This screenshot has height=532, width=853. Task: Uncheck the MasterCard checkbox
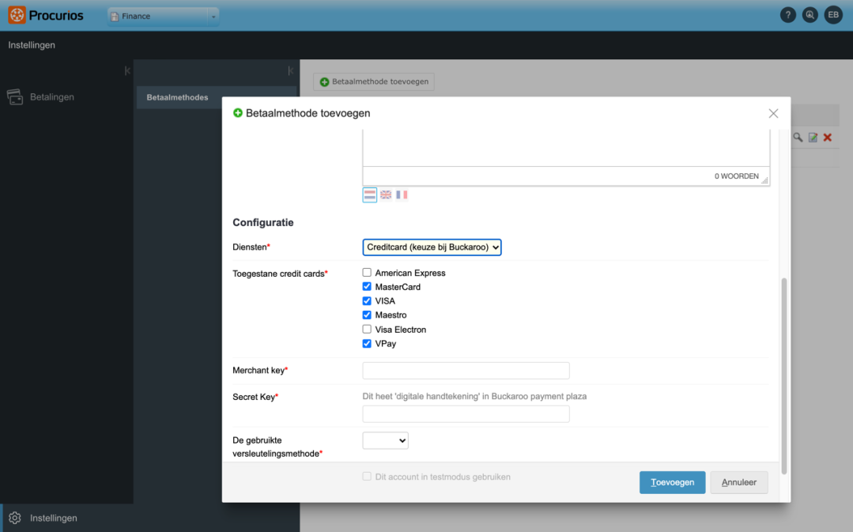(367, 287)
